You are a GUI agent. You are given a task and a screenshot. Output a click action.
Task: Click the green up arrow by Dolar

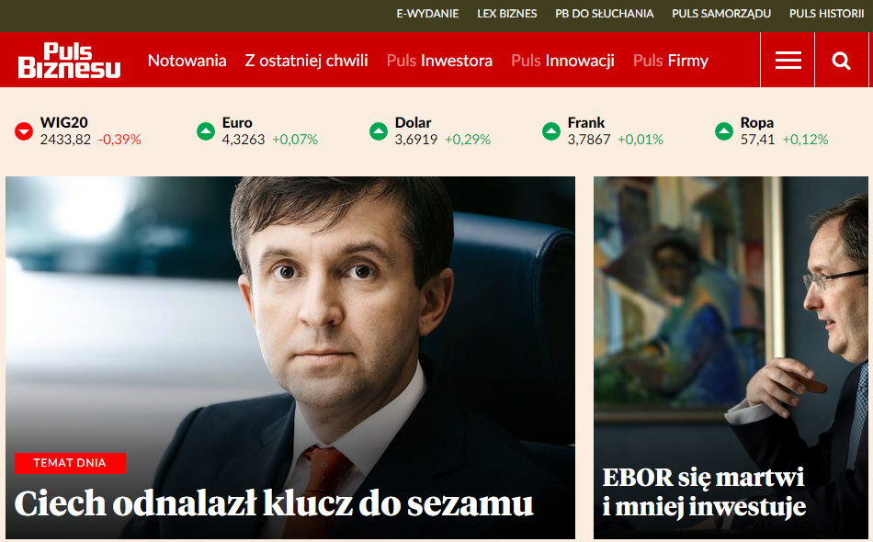(x=379, y=131)
